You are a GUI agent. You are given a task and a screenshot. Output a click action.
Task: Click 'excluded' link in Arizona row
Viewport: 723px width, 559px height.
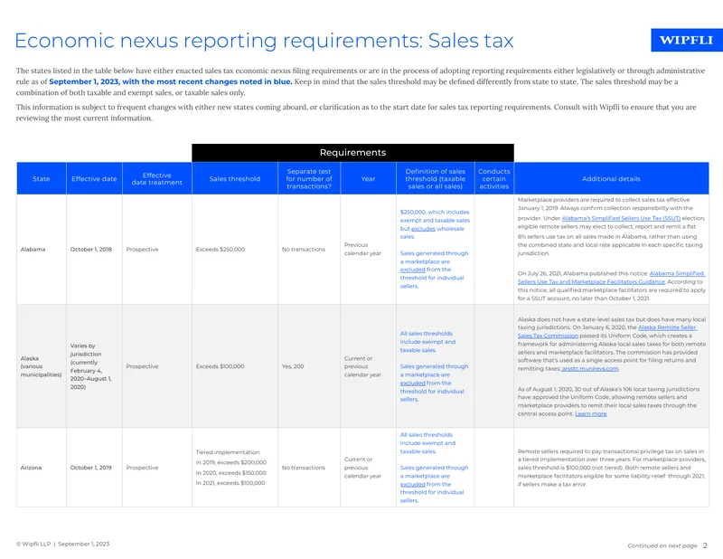(412, 484)
